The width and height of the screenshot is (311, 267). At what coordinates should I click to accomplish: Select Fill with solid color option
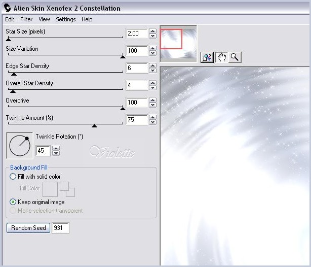[13, 177]
